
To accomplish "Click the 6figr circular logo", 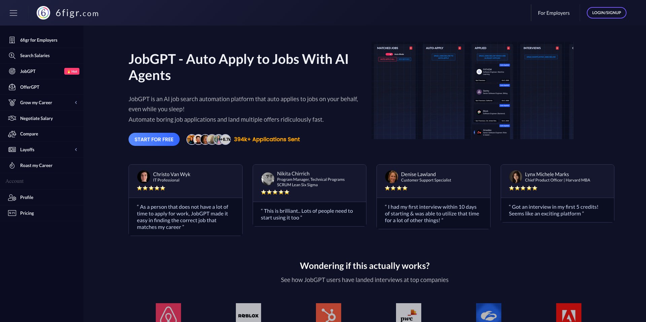I will pyautogui.click(x=43, y=13).
